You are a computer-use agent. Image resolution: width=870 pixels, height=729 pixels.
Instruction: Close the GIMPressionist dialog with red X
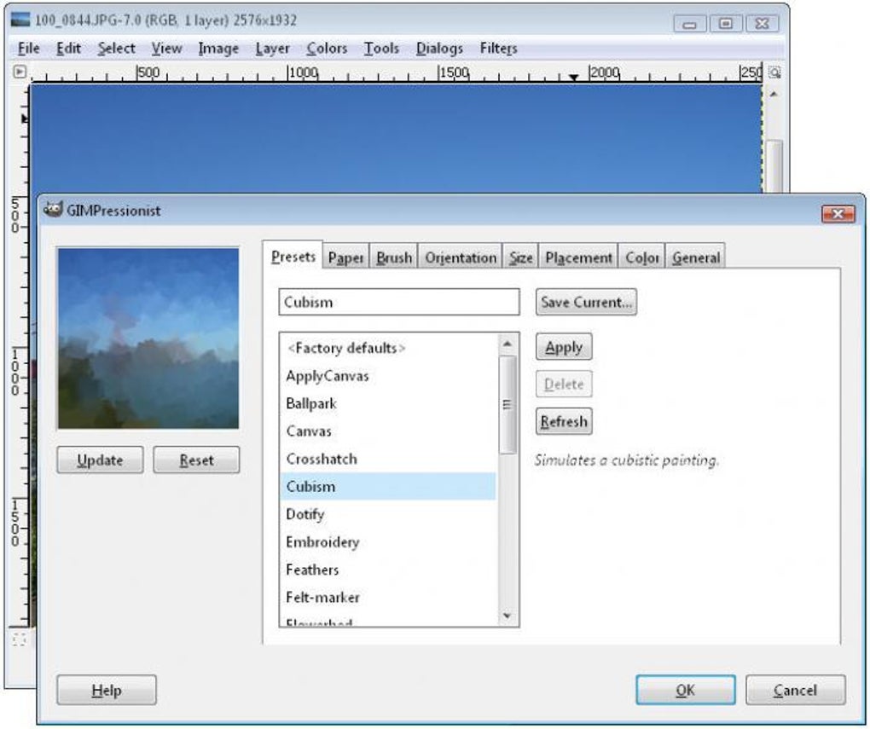[838, 214]
